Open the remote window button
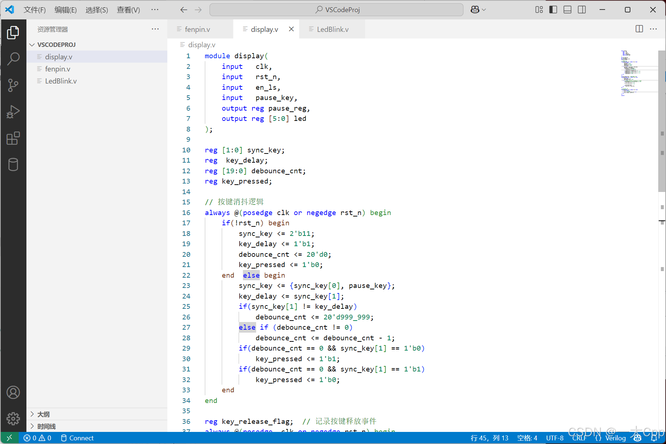666x444 pixels. (10, 438)
